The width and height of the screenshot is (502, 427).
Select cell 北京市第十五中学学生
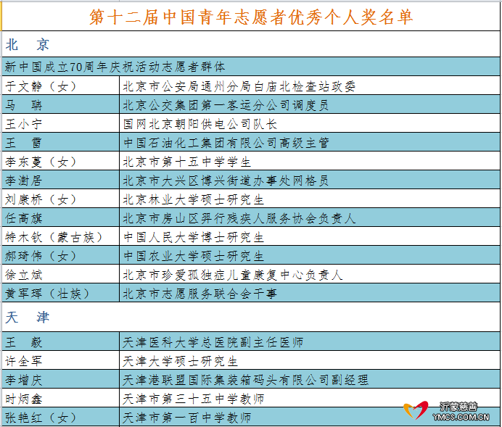click(310, 161)
